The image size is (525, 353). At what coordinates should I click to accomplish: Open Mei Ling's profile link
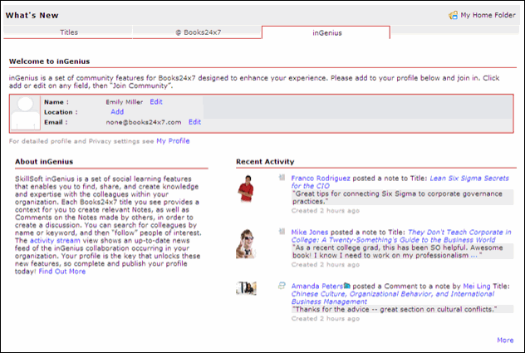pyautogui.click(x=477, y=286)
